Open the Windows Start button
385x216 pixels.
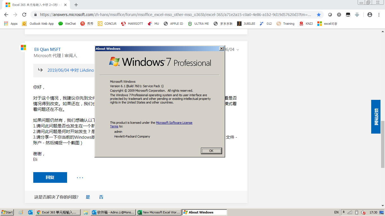(x=7, y=212)
